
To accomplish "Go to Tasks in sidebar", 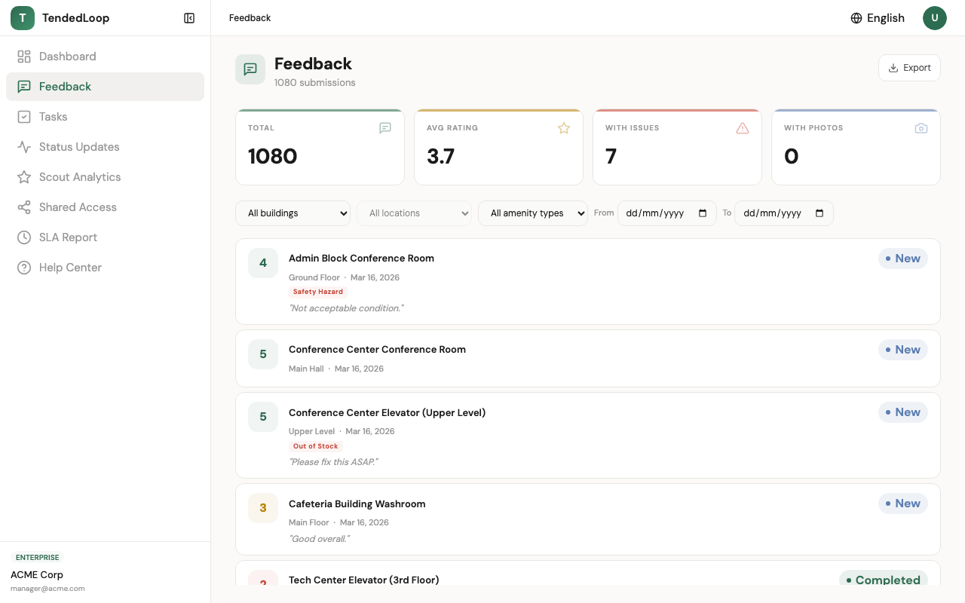I will coord(54,117).
